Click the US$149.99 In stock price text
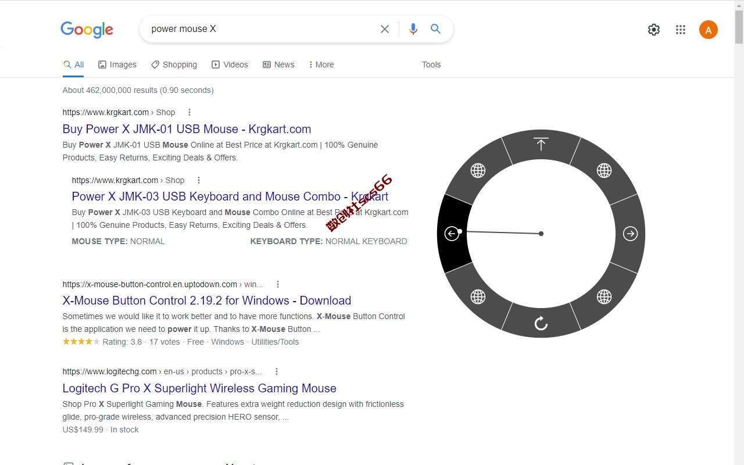 tap(101, 430)
